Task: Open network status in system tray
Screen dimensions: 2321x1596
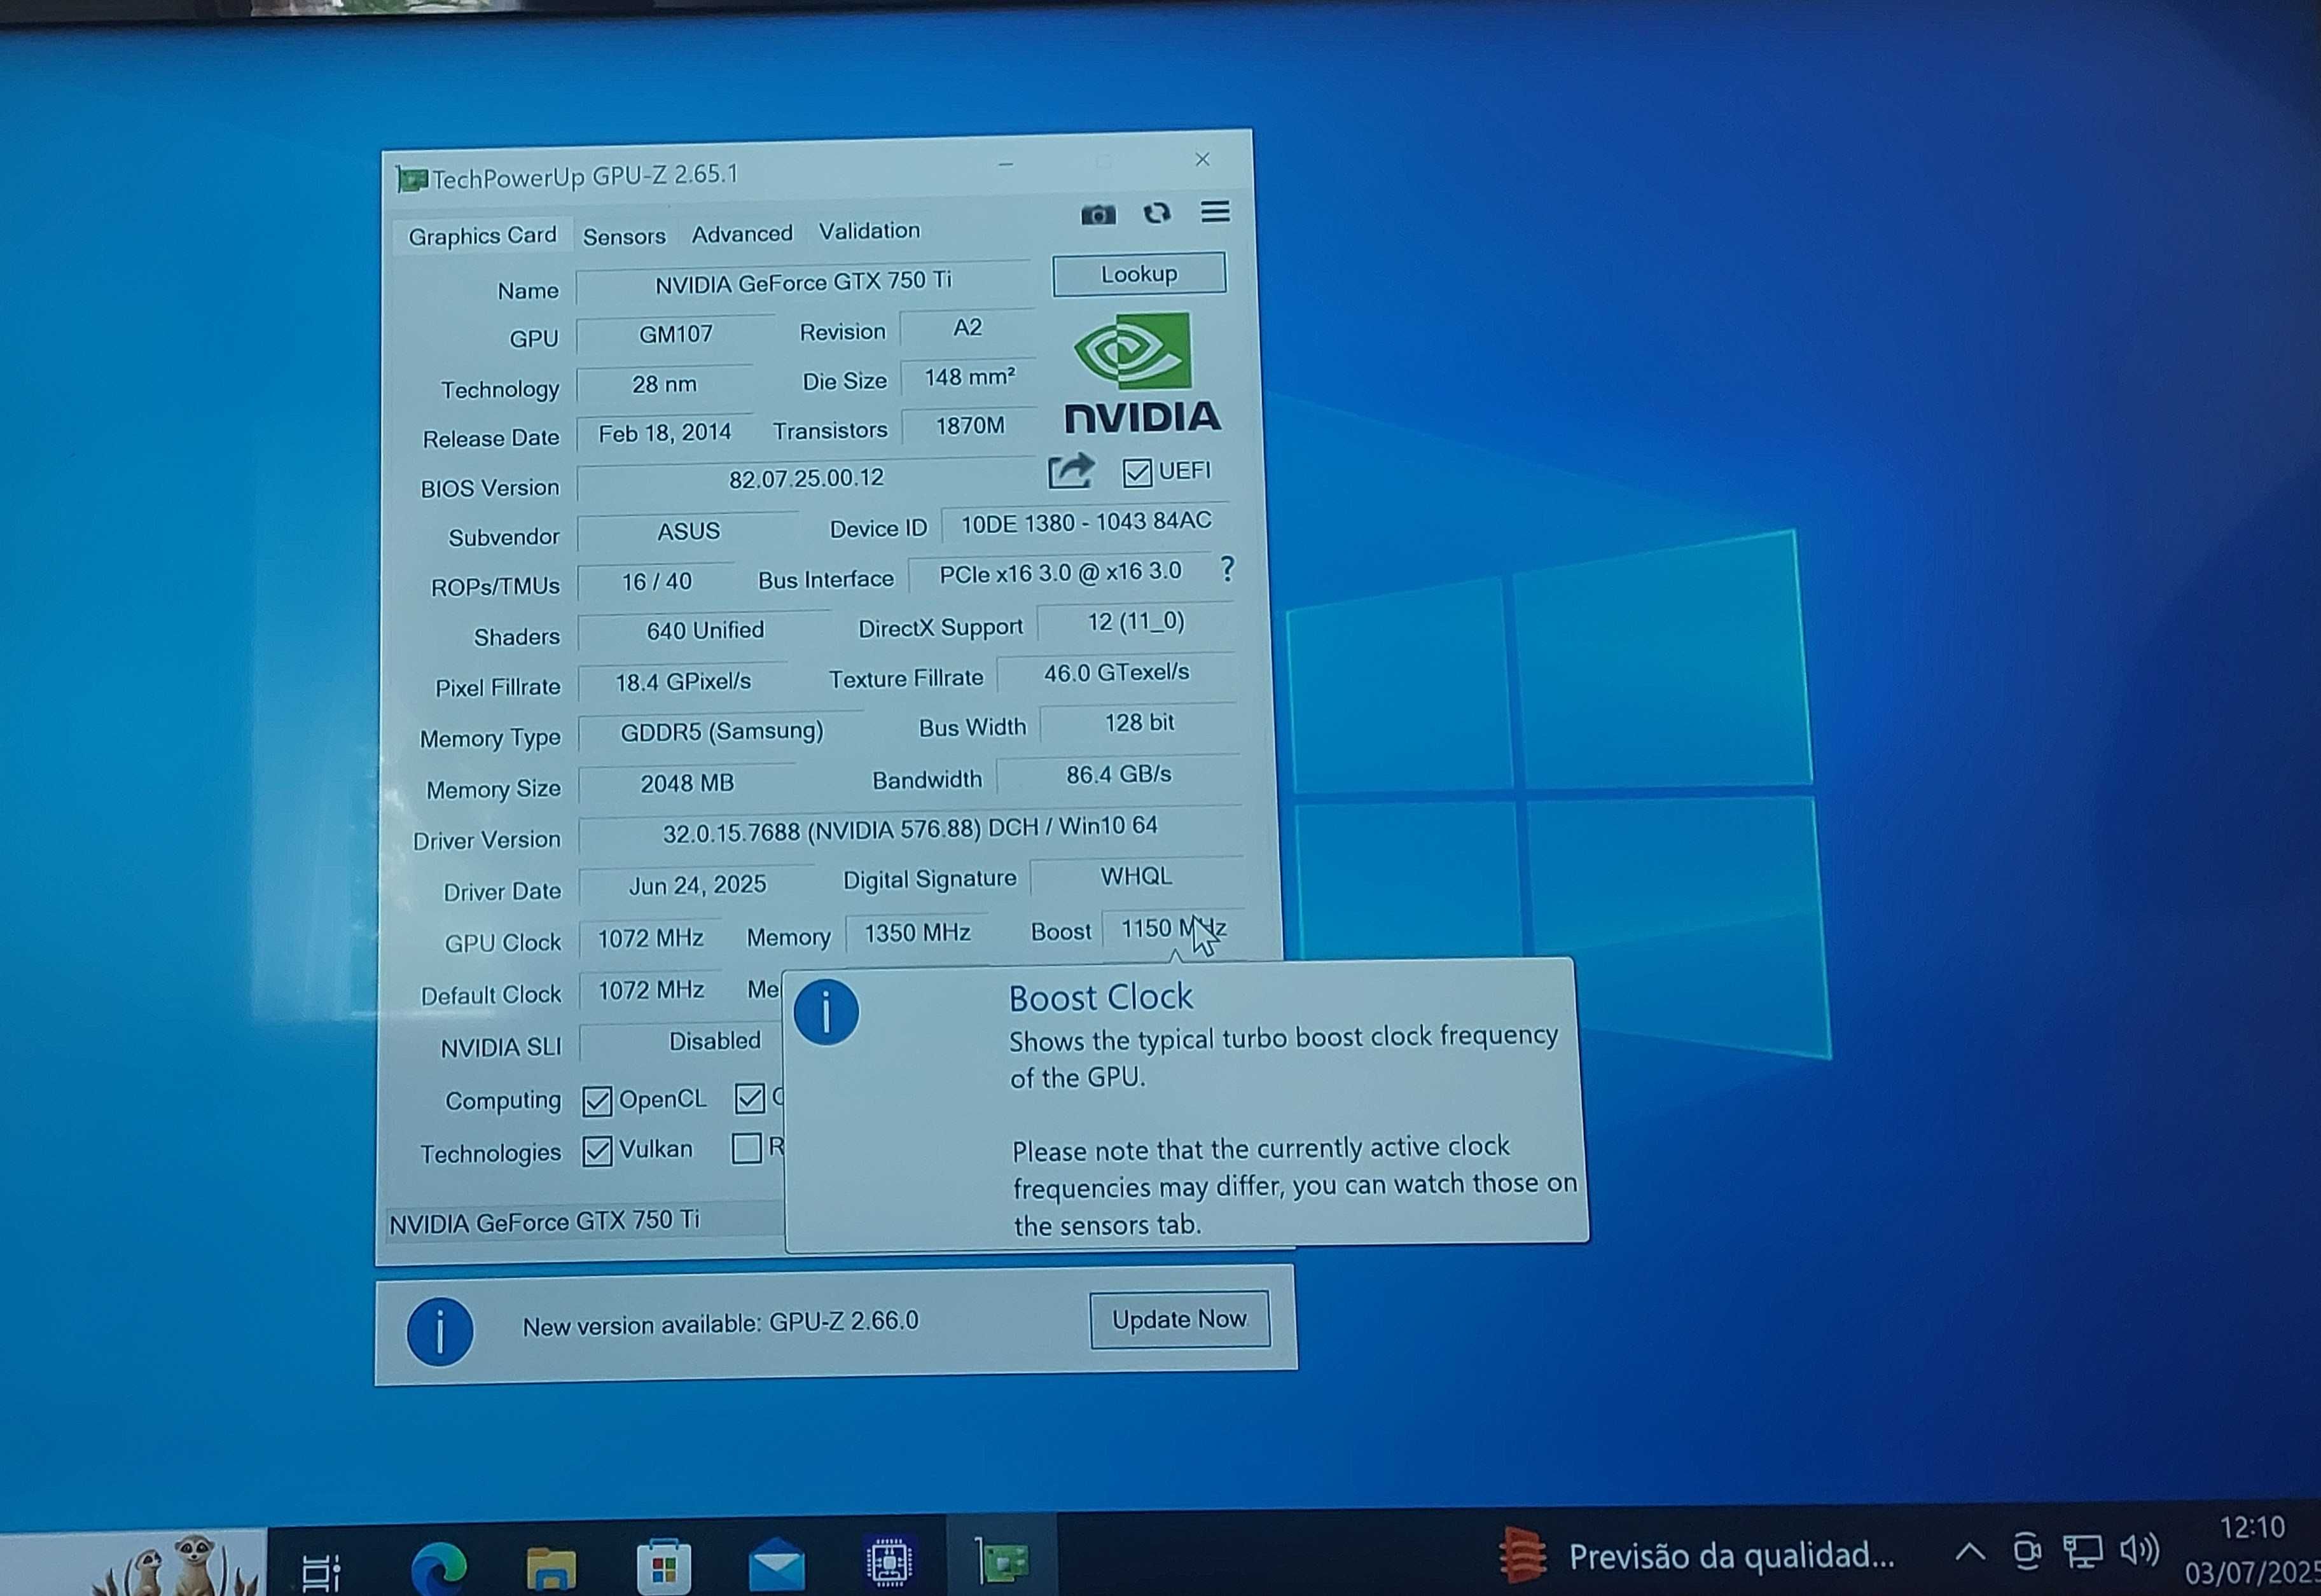Action: click(x=2082, y=1552)
